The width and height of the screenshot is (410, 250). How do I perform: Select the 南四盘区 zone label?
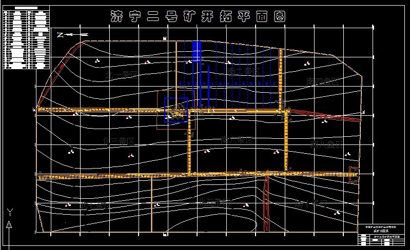click(x=323, y=81)
